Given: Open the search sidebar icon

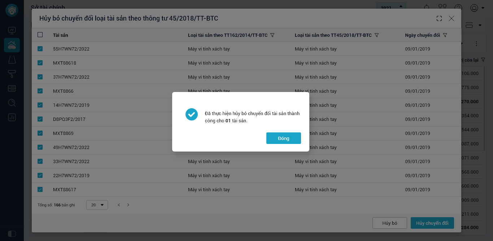Looking at the screenshot, I should pyautogui.click(x=12, y=103).
